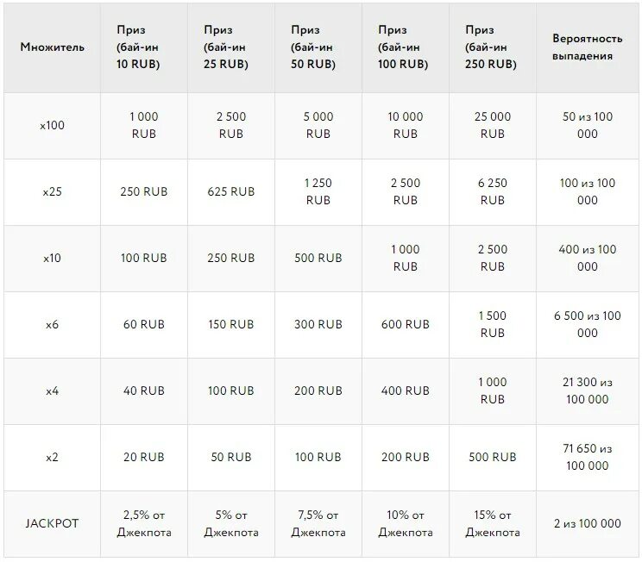
Task: Click the Приз бай-ин 250 RUB header
Action: pos(492,47)
